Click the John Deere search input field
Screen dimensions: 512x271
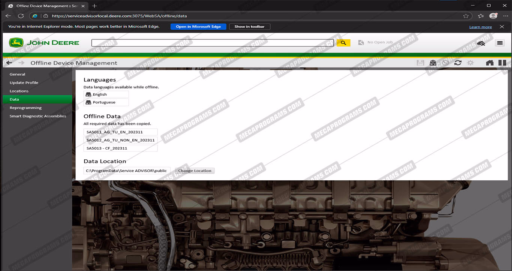tap(212, 43)
